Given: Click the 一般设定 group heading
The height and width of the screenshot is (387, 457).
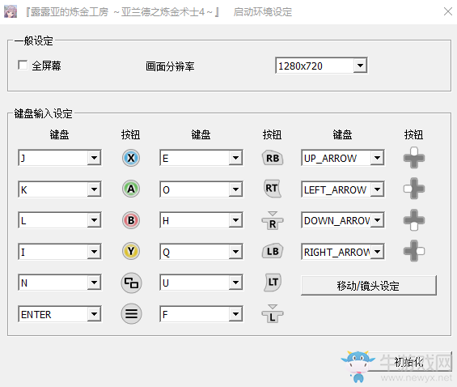Looking at the screenshot, I should click(x=34, y=40).
